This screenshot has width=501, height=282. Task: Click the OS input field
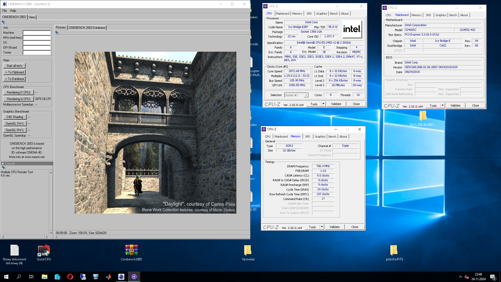click(x=37, y=43)
